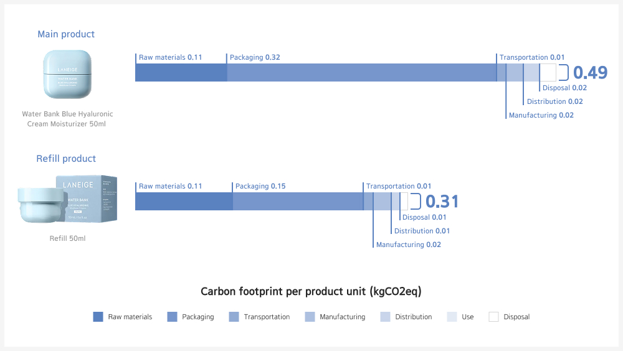The image size is (623, 351).
Task: Select the Distribution legend swatch
Action: pos(385,316)
